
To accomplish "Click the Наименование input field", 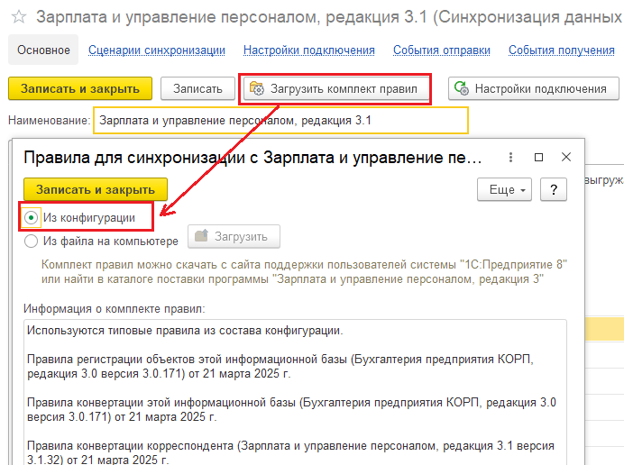I will coord(280,120).
